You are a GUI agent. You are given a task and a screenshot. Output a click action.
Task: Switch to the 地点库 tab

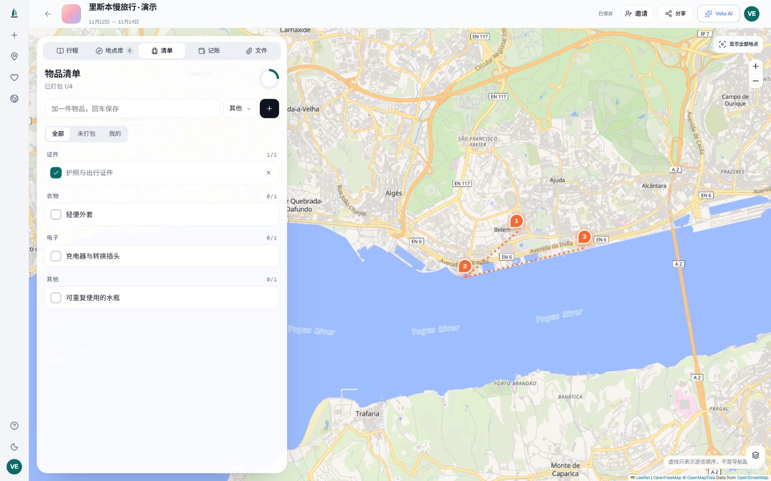[x=114, y=51]
